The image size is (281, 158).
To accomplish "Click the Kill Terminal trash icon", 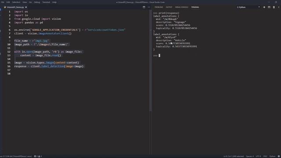I will pos(274,7).
